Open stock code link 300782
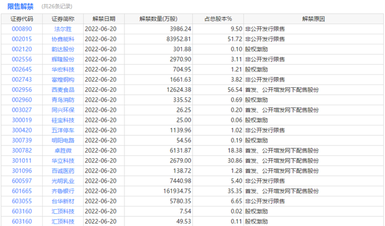The width and height of the screenshot is (385, 226). pyautogui.click(x=22, y=151)
